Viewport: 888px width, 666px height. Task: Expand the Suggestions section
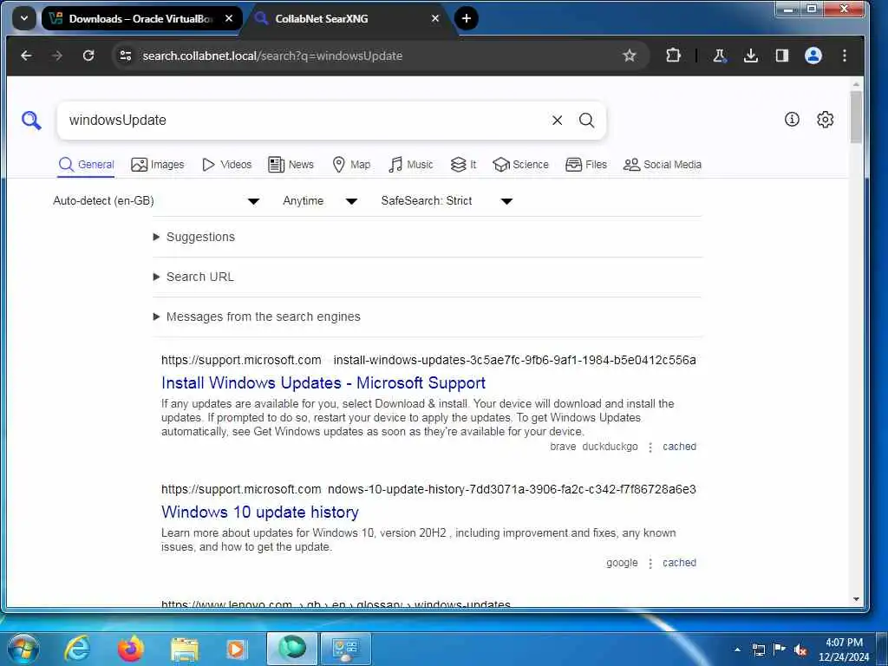click(x=194, y=237)
